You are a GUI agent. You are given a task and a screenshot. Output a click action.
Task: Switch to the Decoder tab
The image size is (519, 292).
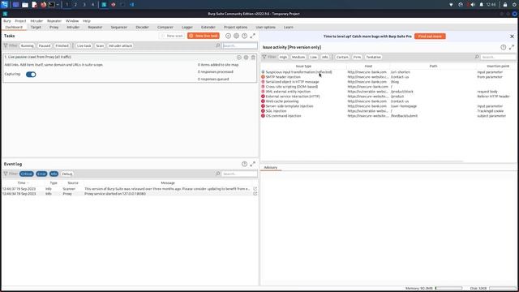coord(142,27)
